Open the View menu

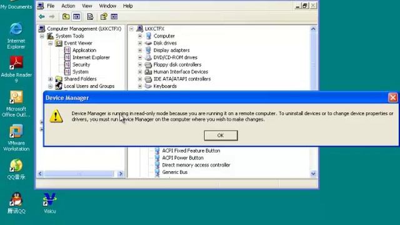tap(87, 6)
